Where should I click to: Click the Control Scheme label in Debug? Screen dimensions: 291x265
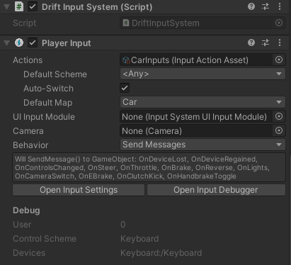coord(45,239)
